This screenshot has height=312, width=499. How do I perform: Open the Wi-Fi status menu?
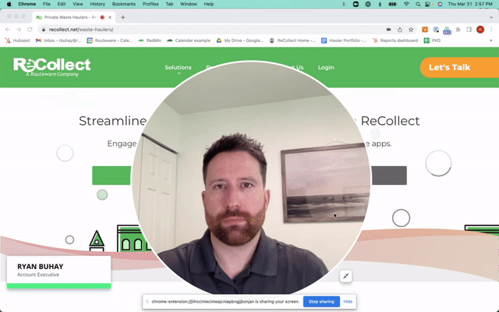pyautogui.click(x=406, y=4)
